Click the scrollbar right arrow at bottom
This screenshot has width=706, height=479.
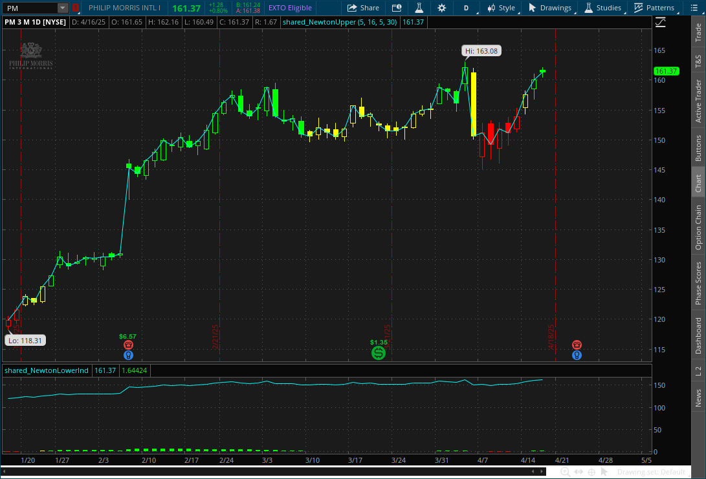[542, 471]
